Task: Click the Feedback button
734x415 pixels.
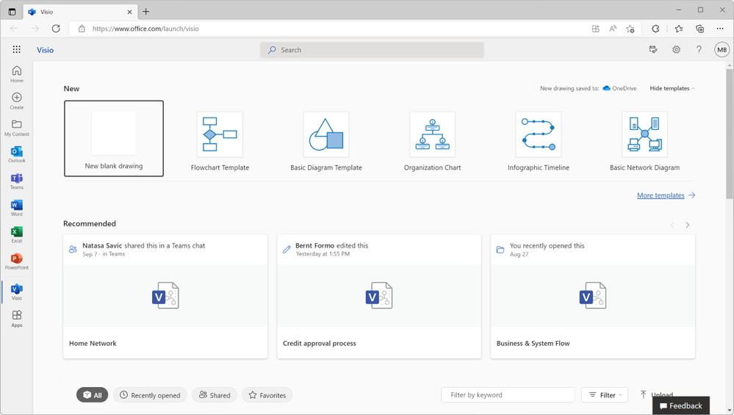Action: [x=681, y=405]
